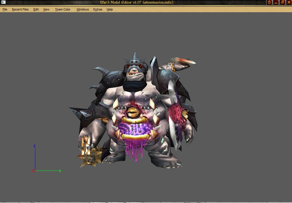The width and height of the screenshot is (292, 203).
Task: Click the title text "War3 Model Editor v1.07 (abomination.mdx)"
Action: (137, 2)
